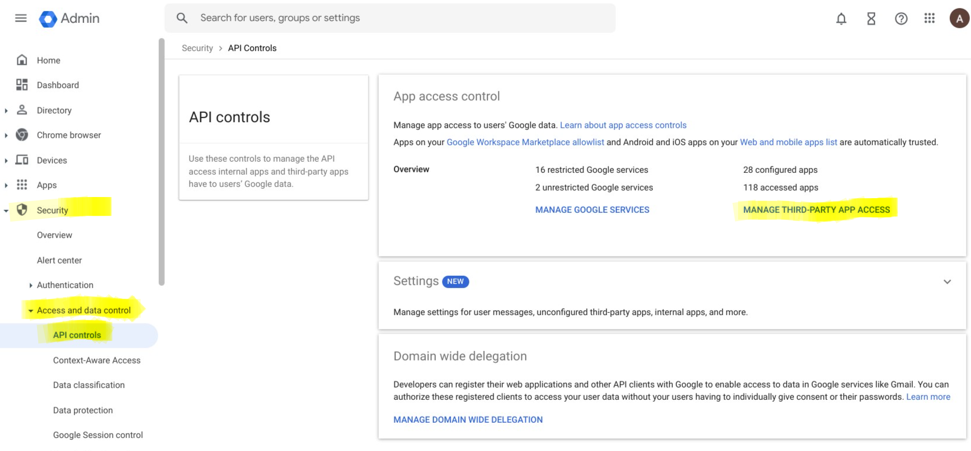Screen dimensions: 971x451
Task: Click the Google Admin logo
Action: 69,18
